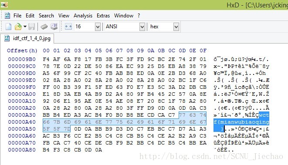Screen dimensions: 288x165
Task: Click offset row 00000A80
Action: click(x=22, y=150)
